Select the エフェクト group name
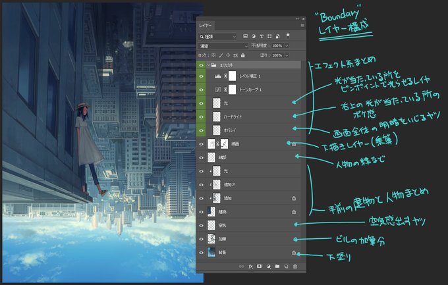 click(226, 65)
